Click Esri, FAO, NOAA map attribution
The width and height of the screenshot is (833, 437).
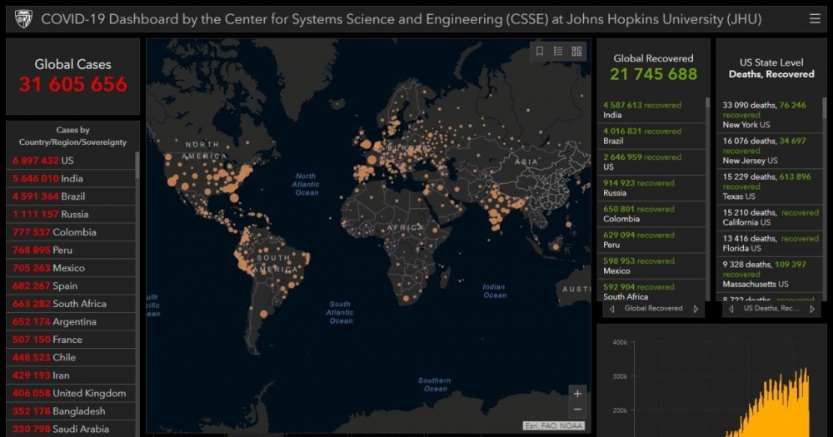[553, 426]
